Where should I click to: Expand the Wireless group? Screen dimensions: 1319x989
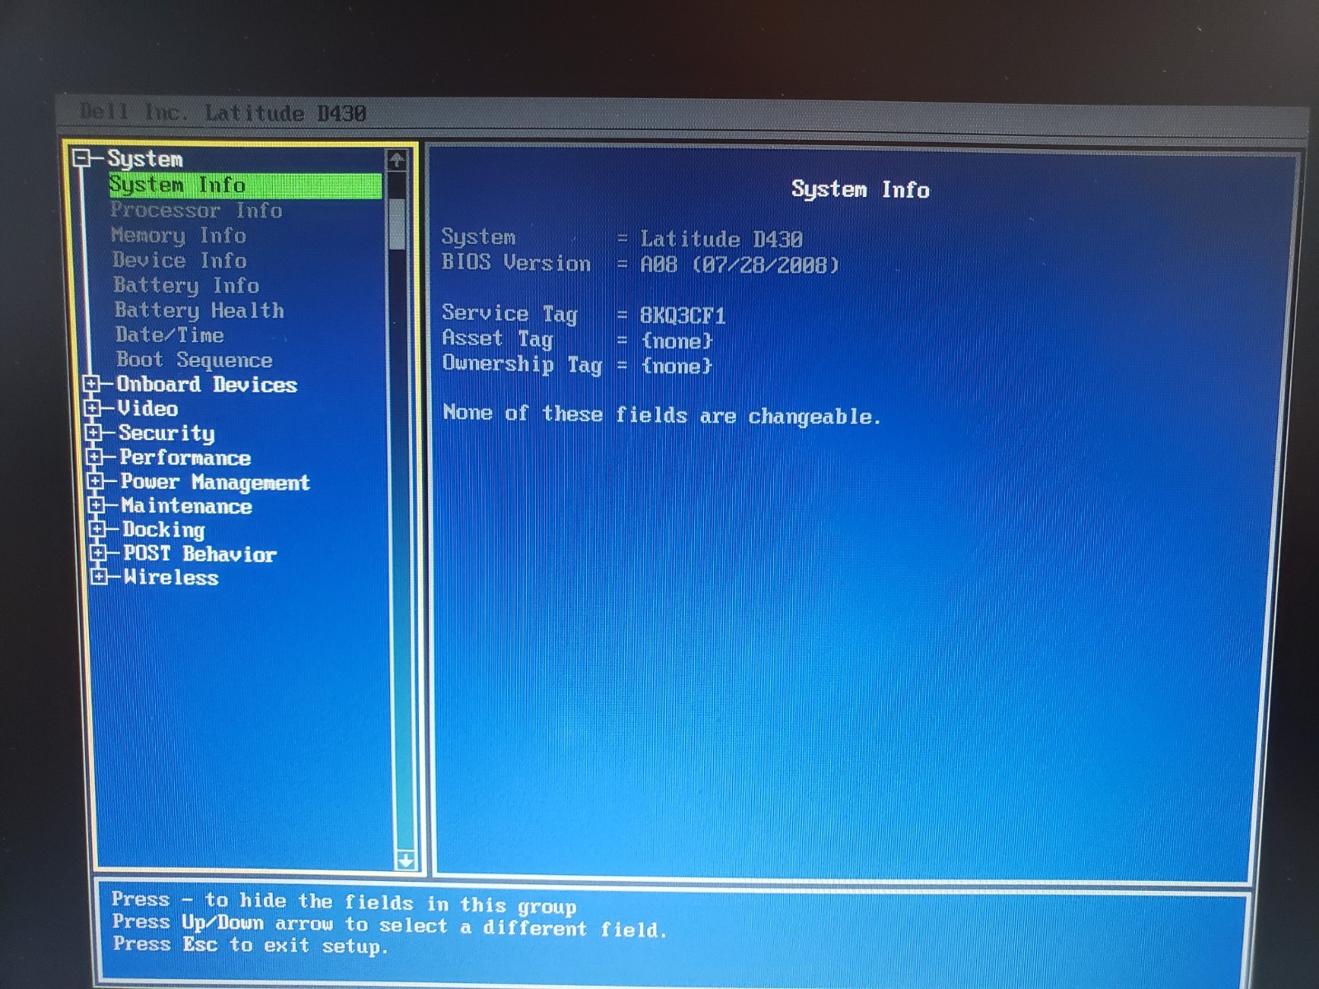(x=98, y=577)
